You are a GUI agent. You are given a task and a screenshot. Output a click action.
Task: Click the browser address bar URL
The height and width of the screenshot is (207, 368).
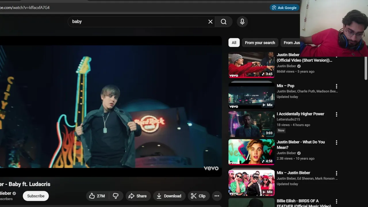25,8
